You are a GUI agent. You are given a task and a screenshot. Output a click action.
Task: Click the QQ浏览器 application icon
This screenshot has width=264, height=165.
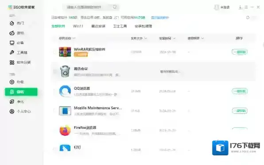(65, 91)
